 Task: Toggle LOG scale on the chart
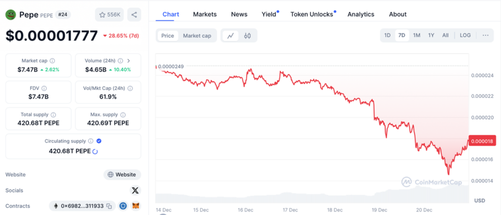coord(465,35)
